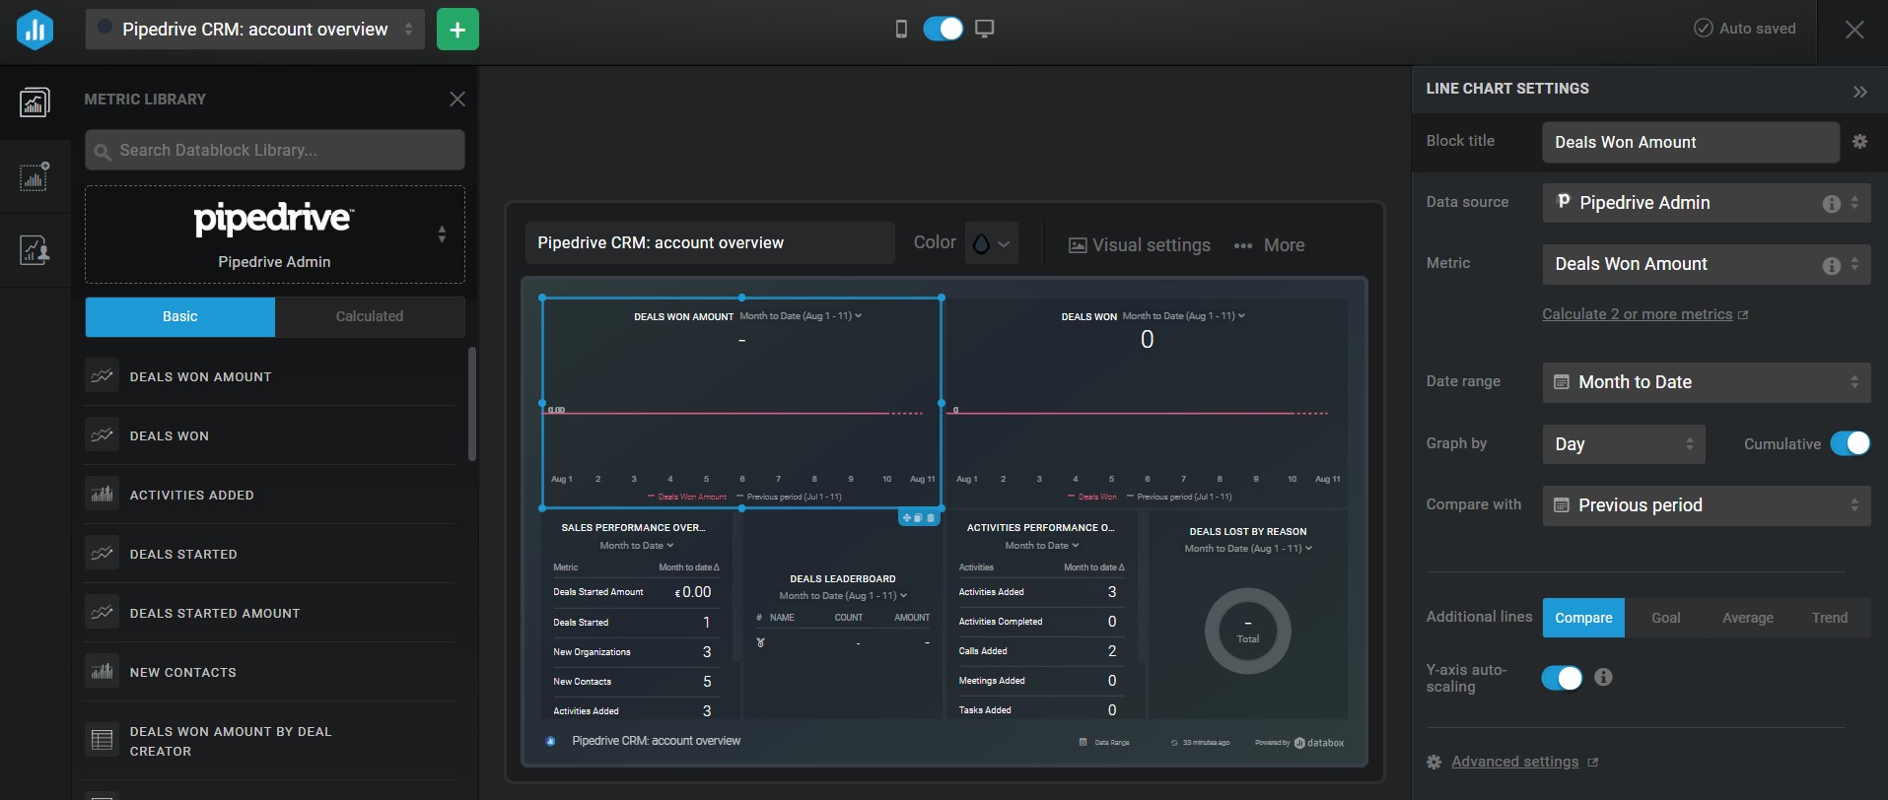Switch to desktop monitor view icon

coord(984,29)
